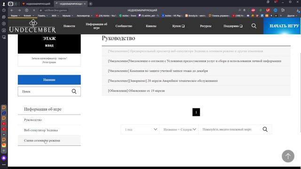Click the НАЧАТЬ ИГРУ button
This screenshot has width=301, height=169.
click(282, 26)
